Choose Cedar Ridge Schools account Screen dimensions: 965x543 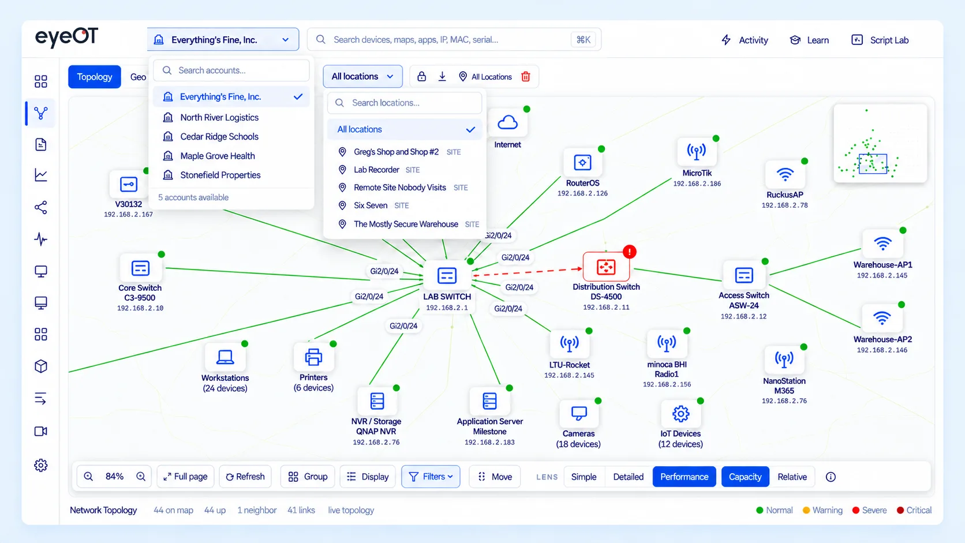[x=231, y=137]
